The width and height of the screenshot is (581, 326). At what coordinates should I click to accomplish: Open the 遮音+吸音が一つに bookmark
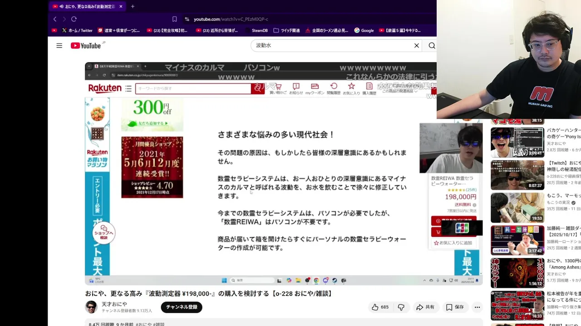(119, 30)
